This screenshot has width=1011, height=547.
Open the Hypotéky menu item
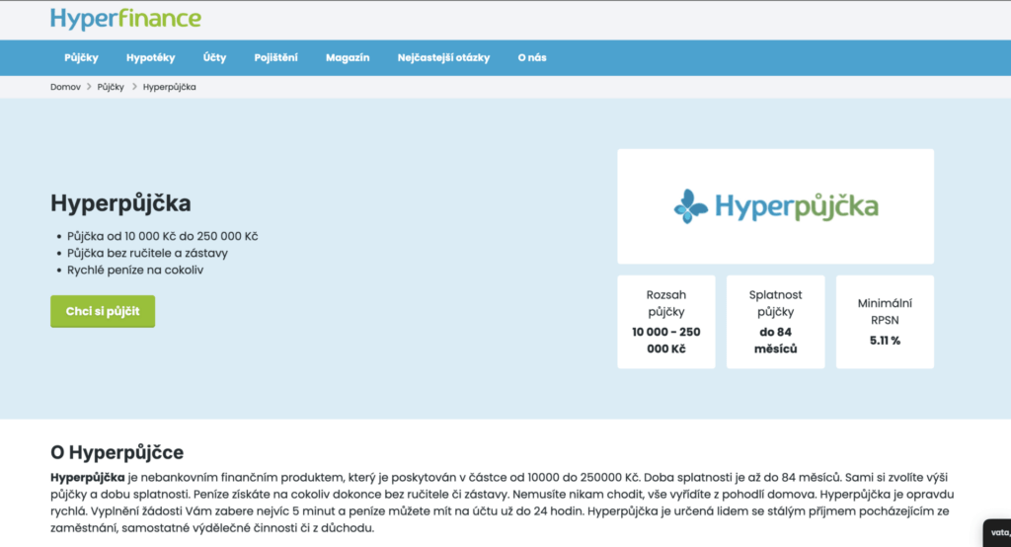click(150, 58)
